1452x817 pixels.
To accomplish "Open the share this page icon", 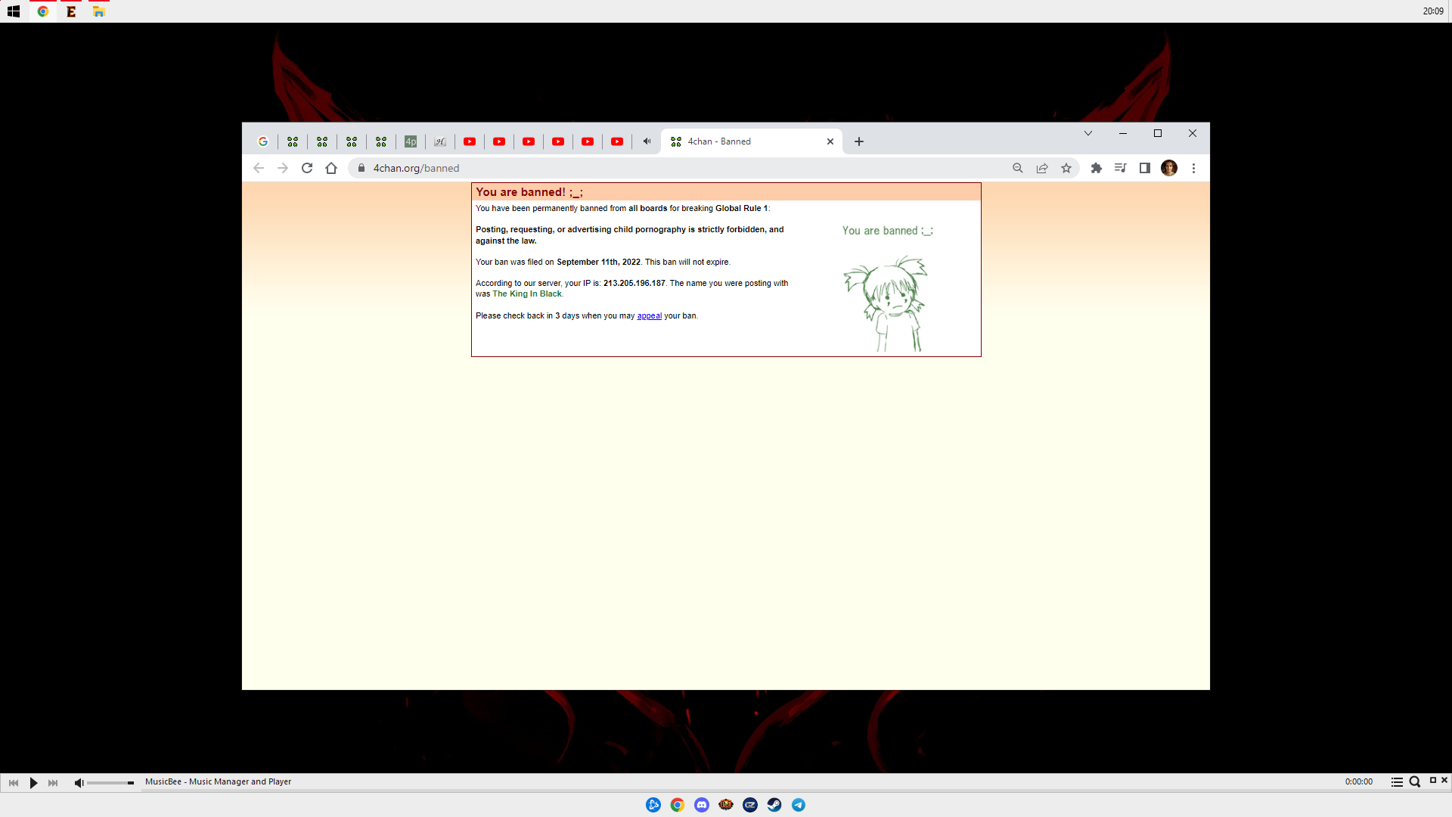I will pos(1042,168).
